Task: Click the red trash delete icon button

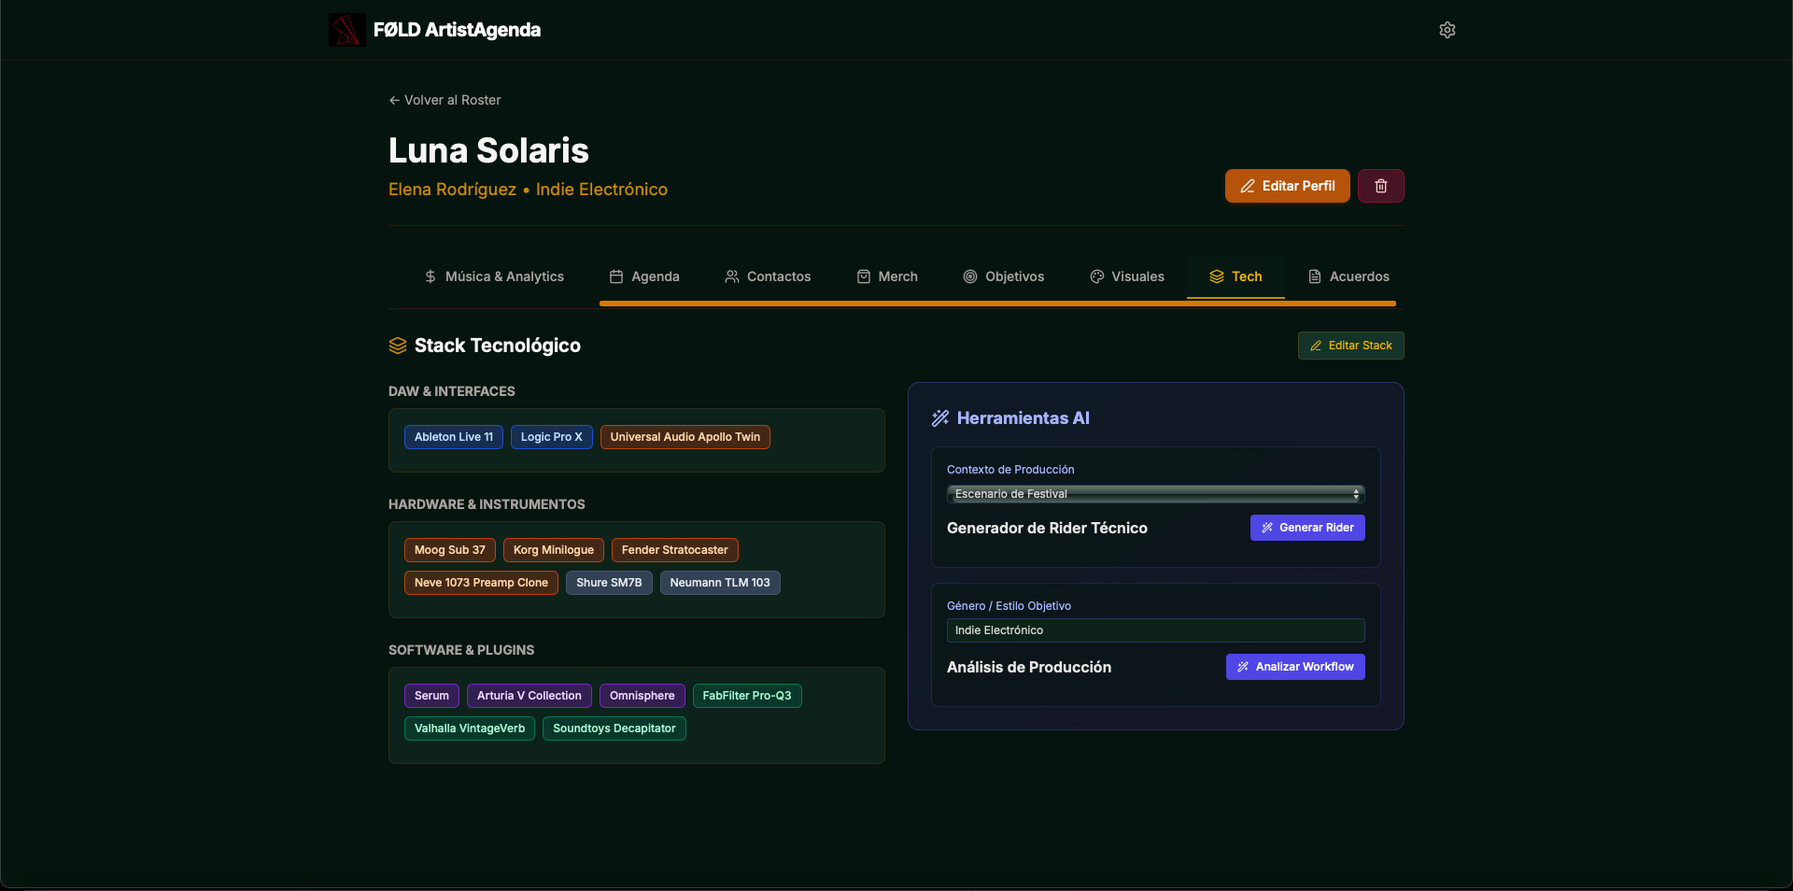Action: 1381,186
